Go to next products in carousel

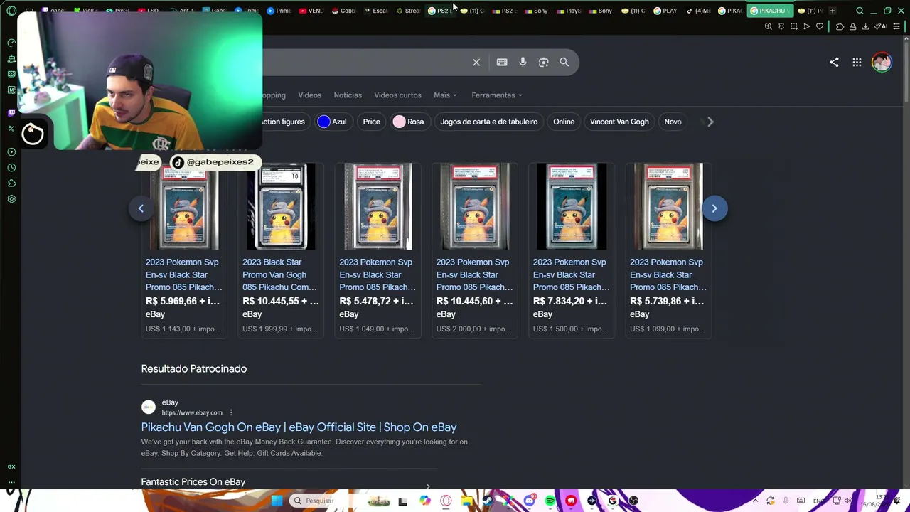714,208
